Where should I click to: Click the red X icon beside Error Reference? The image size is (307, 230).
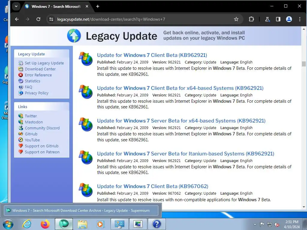pos(21,75)
